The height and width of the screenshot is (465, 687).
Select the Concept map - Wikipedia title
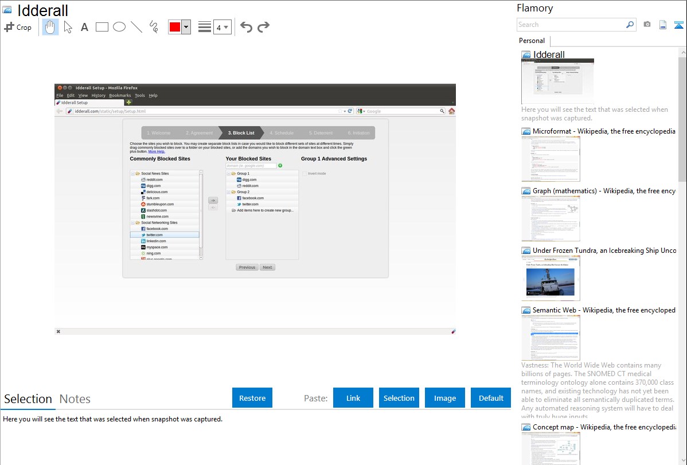(x=604, y=427)
